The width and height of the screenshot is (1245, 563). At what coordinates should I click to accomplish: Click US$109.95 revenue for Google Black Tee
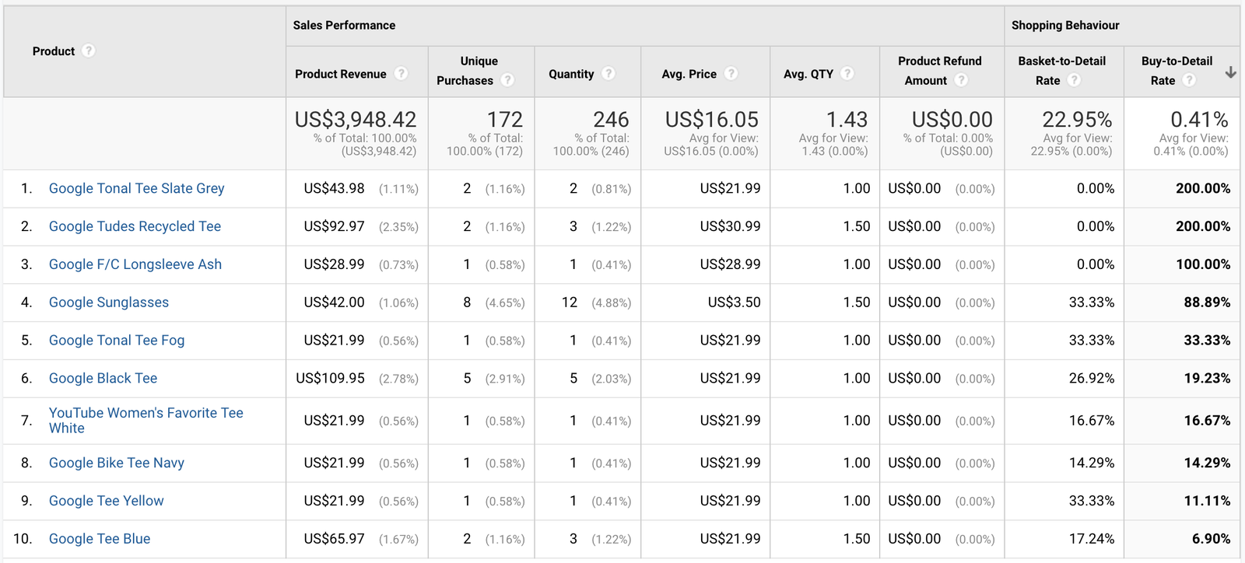tap(330, 378)
